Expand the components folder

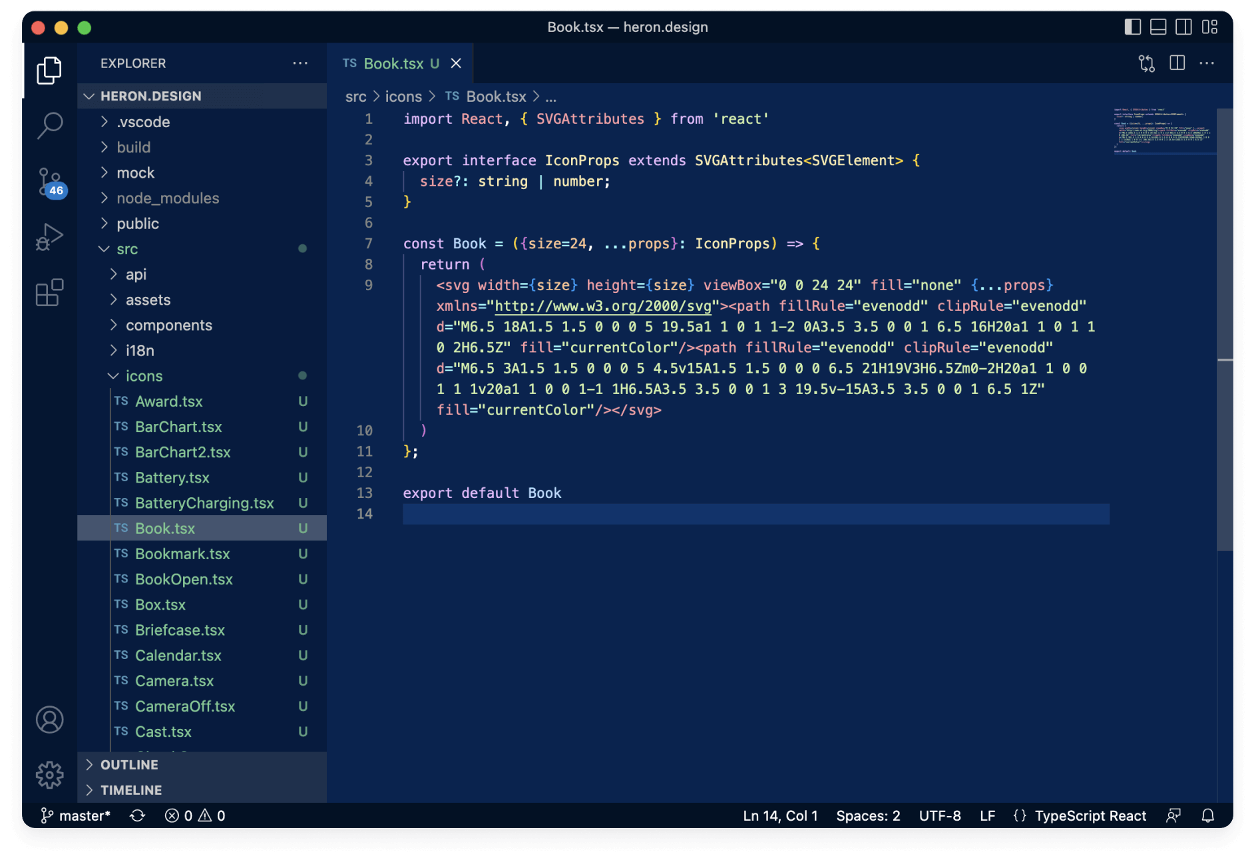click(202, 325)
